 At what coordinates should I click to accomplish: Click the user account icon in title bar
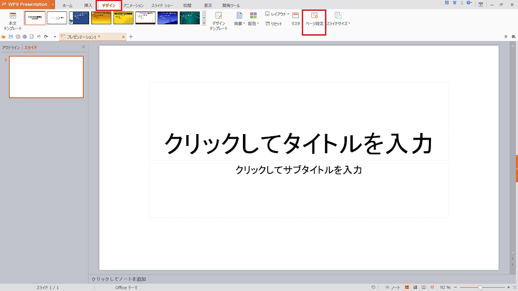click(462, 3)
